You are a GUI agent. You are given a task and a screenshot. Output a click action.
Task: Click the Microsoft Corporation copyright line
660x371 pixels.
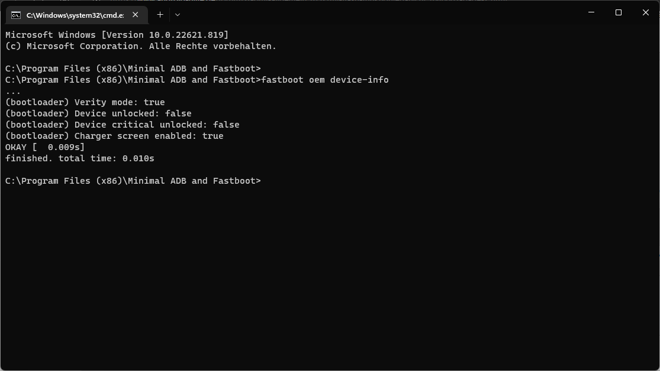tap(141, 46)
